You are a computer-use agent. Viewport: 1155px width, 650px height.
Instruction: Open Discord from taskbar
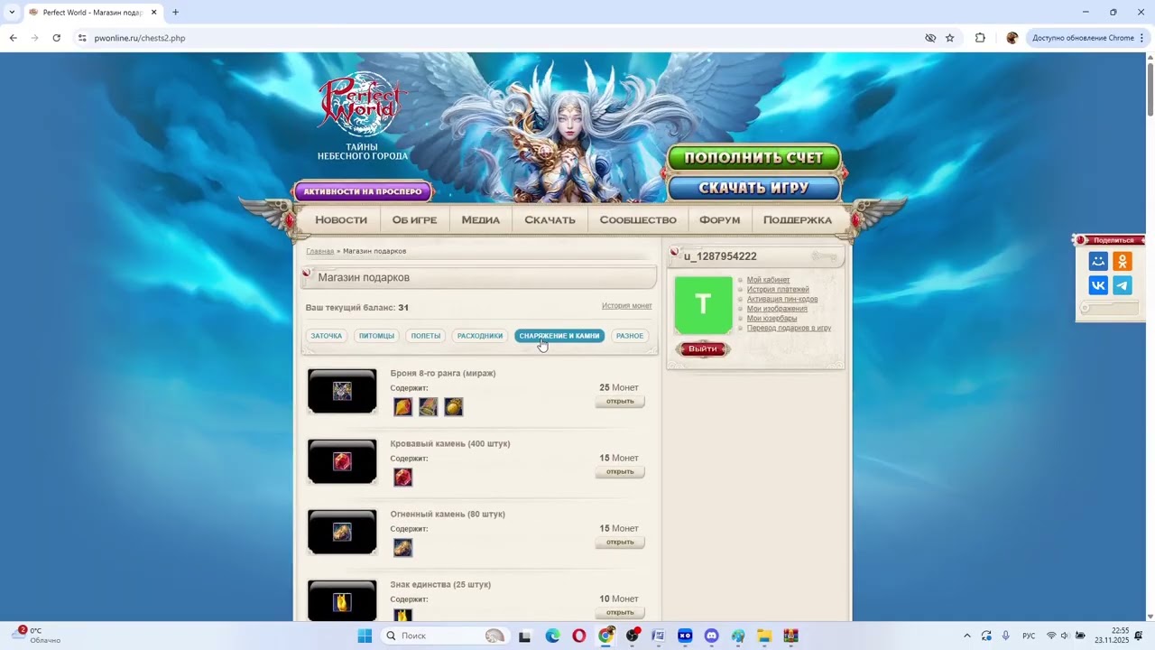(x=711, y=636)
